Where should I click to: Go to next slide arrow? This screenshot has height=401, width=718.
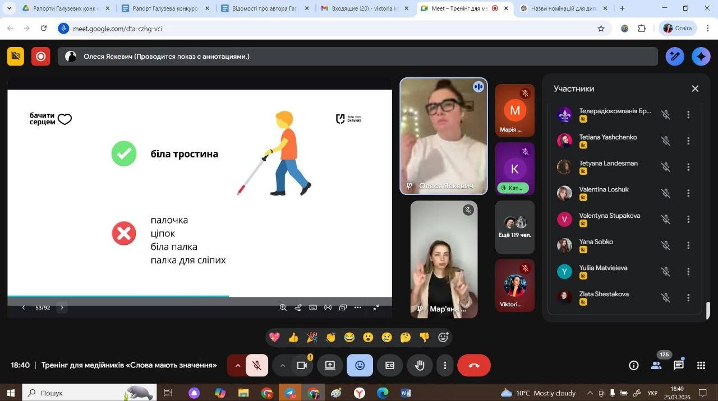pos(62,307)
